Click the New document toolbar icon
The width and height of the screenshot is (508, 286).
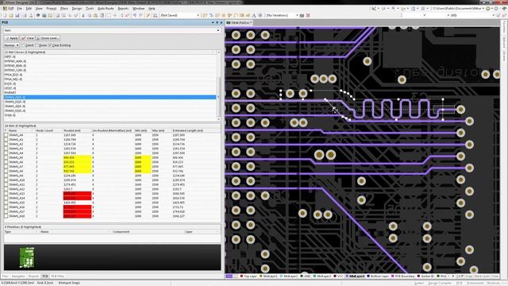click(x=5, y=15)
